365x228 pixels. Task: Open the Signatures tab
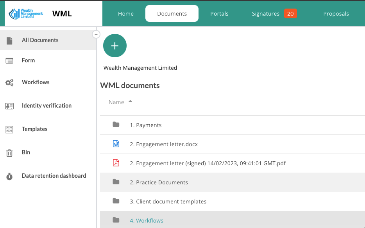[266, 13]
